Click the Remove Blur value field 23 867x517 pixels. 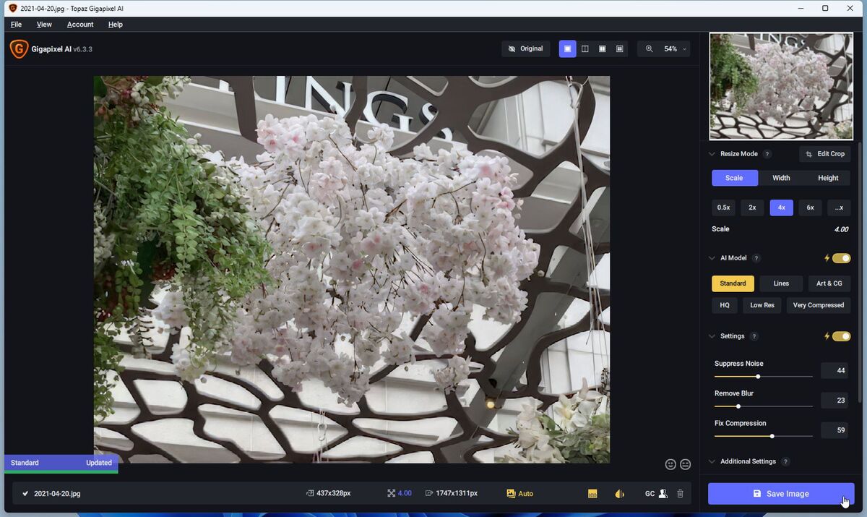click(834, 401)
